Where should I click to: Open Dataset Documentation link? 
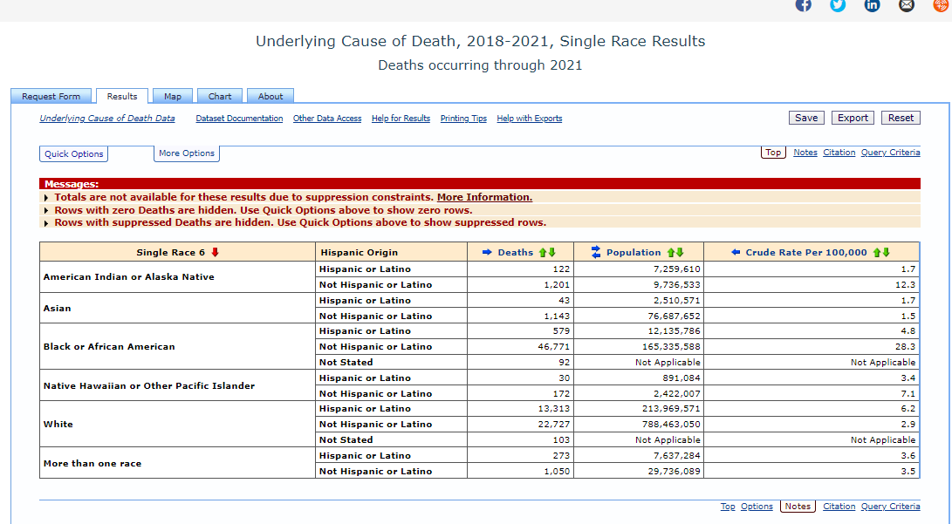pos(239,119)
